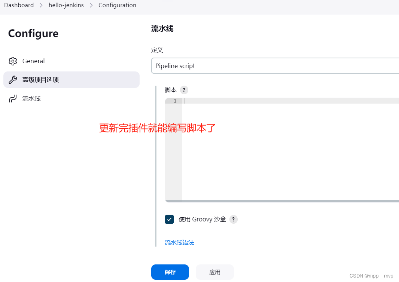This screenshot has width=399, height=282.
Task: Select 高级项目选项 sidebar item
Action: [71, 80]
